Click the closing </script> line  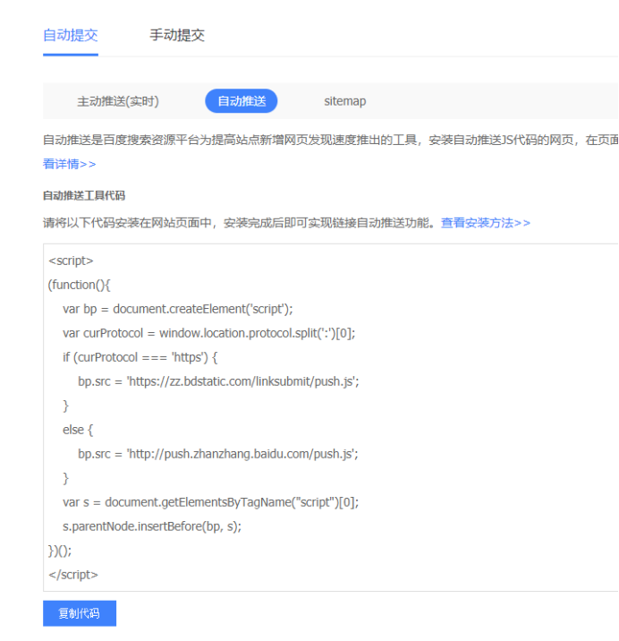tap(73, 575)
